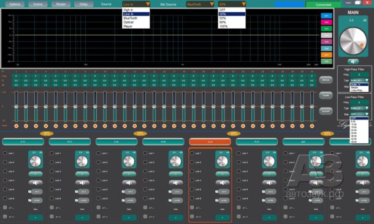This screenshot has height=224, width=374.
Task: Click the orange reset dot under EQ band 10
Action: coord(105,126)
